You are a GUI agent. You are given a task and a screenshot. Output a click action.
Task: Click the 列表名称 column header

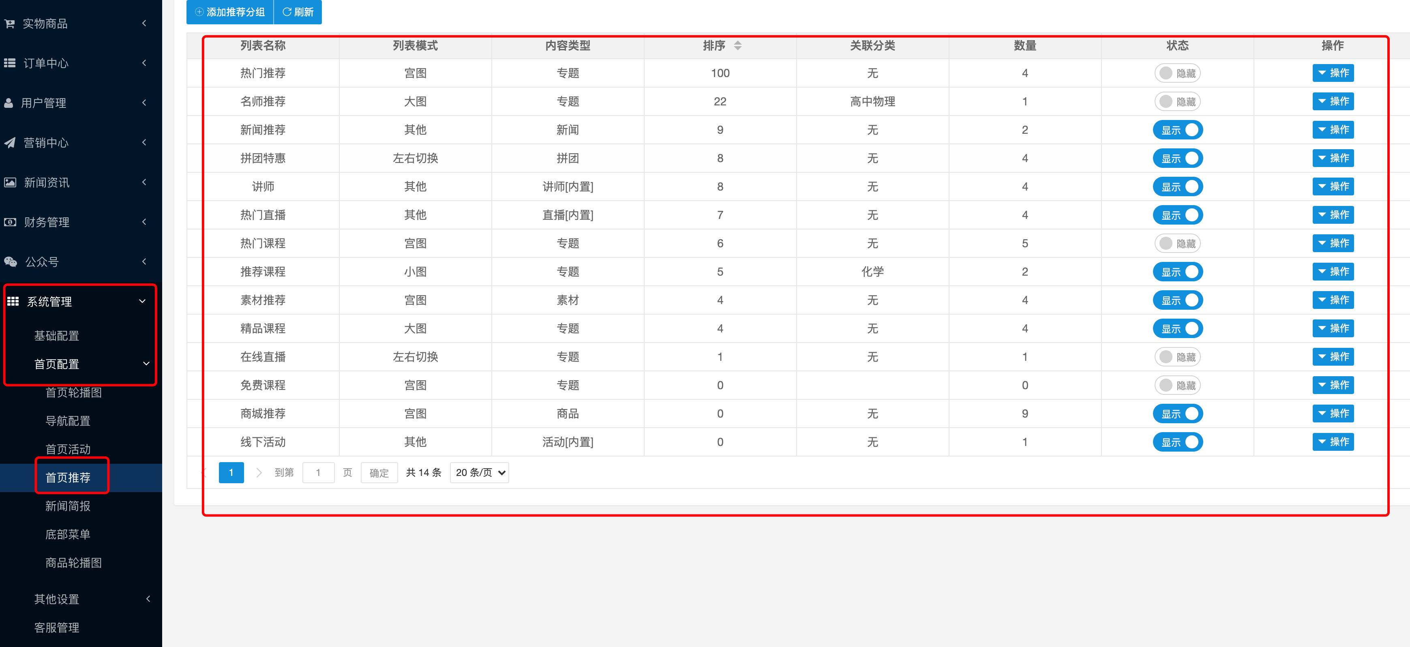pyautogui.click(x=263, y=45)
